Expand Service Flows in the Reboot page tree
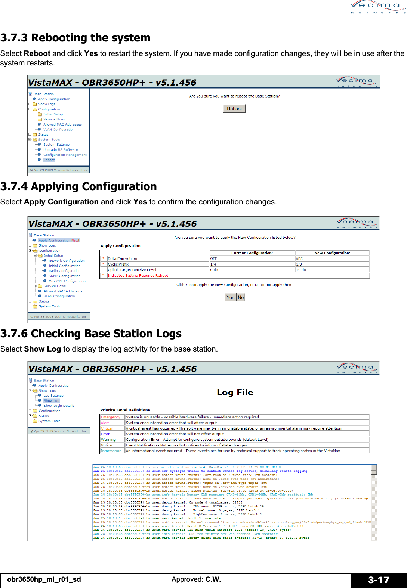 point(35,119)
